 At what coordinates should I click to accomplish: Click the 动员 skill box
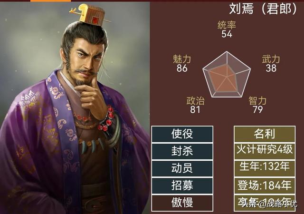tap(182, 168)
